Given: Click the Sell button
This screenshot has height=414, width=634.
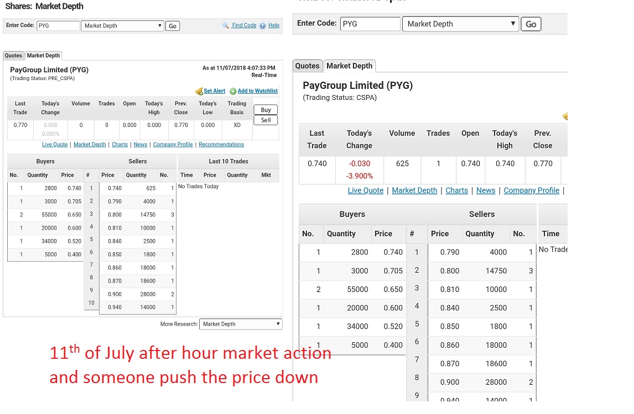Looking at the screenshot, I should (266, 120).
